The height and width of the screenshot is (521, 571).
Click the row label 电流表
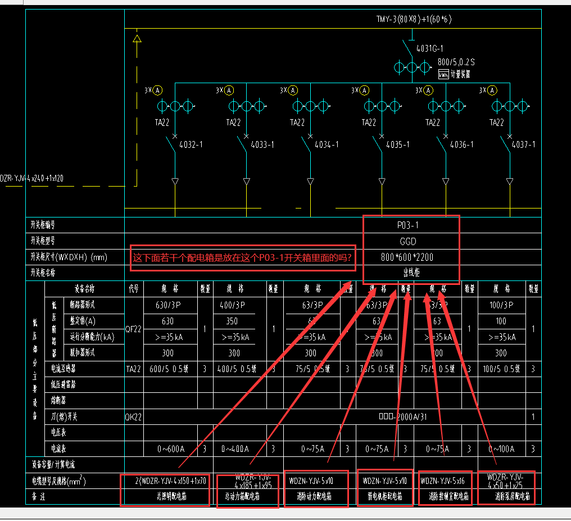pos(58,448)
